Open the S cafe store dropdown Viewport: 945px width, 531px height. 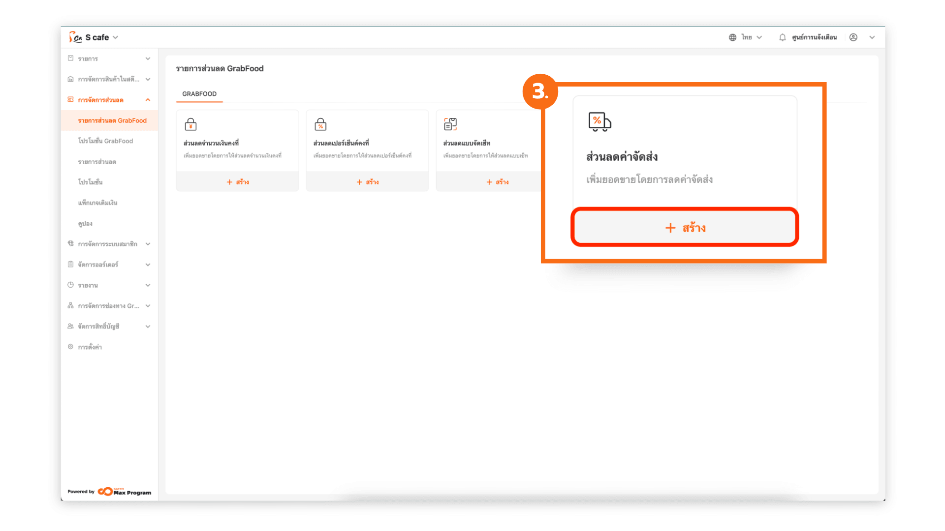115,37
